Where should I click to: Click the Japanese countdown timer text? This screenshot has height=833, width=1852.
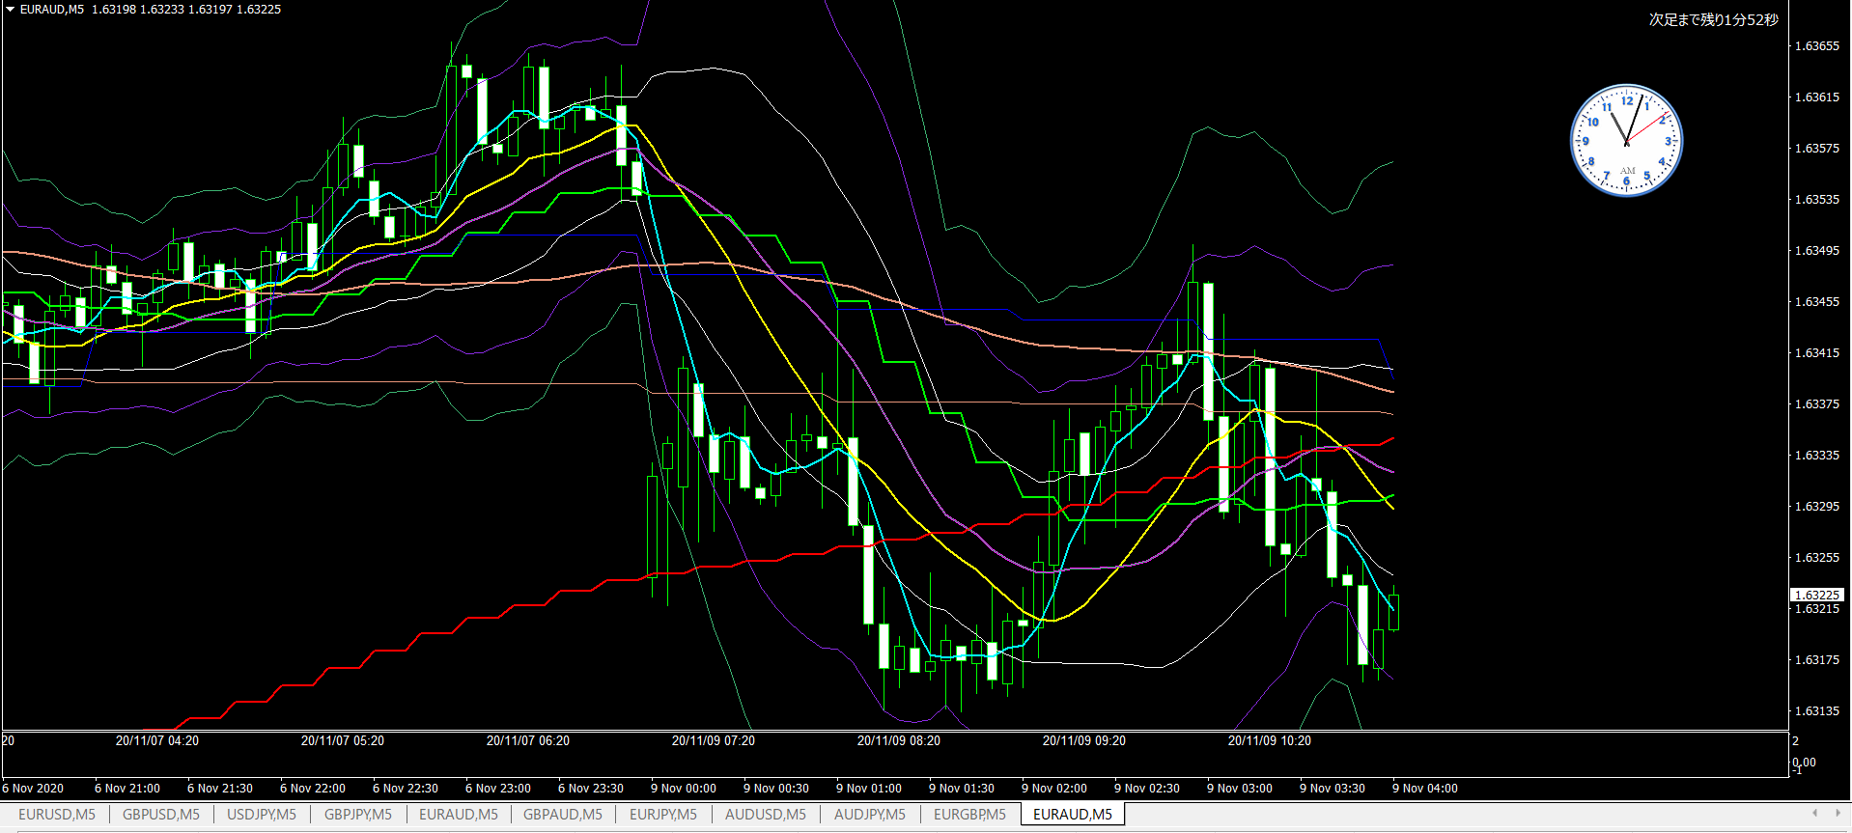(x=1713, y=19)
